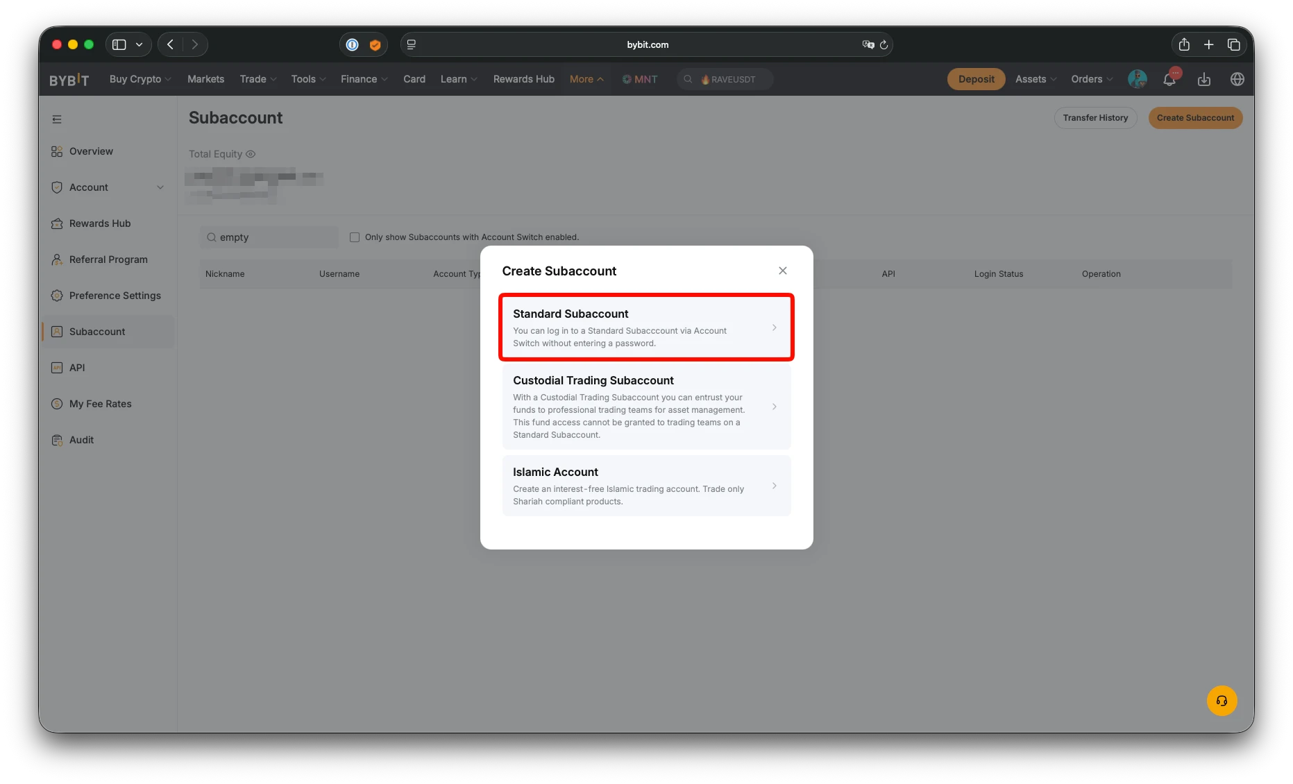
Task: Click the 1Password extension icon
Action: point(353,44)
